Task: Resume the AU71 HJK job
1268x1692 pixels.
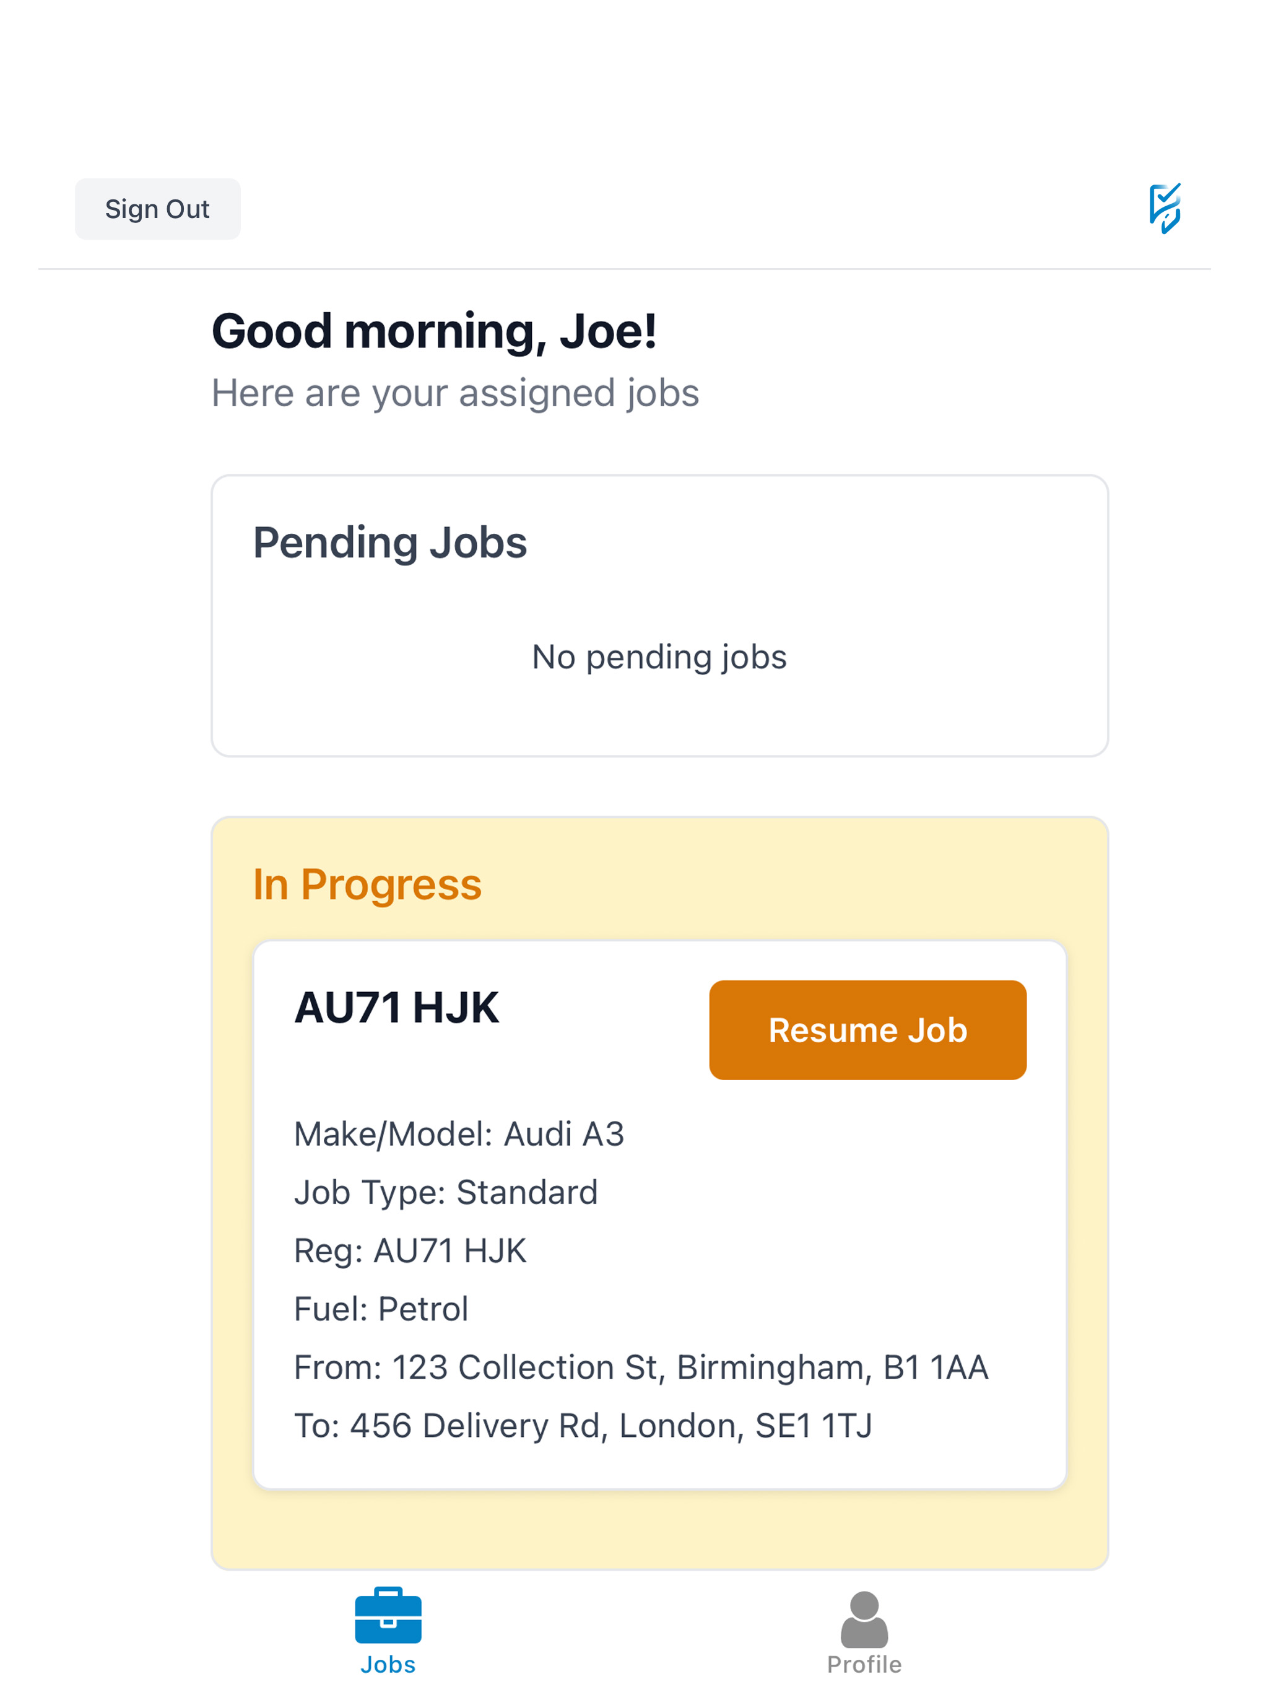Action: click(x=867, y=1029)
